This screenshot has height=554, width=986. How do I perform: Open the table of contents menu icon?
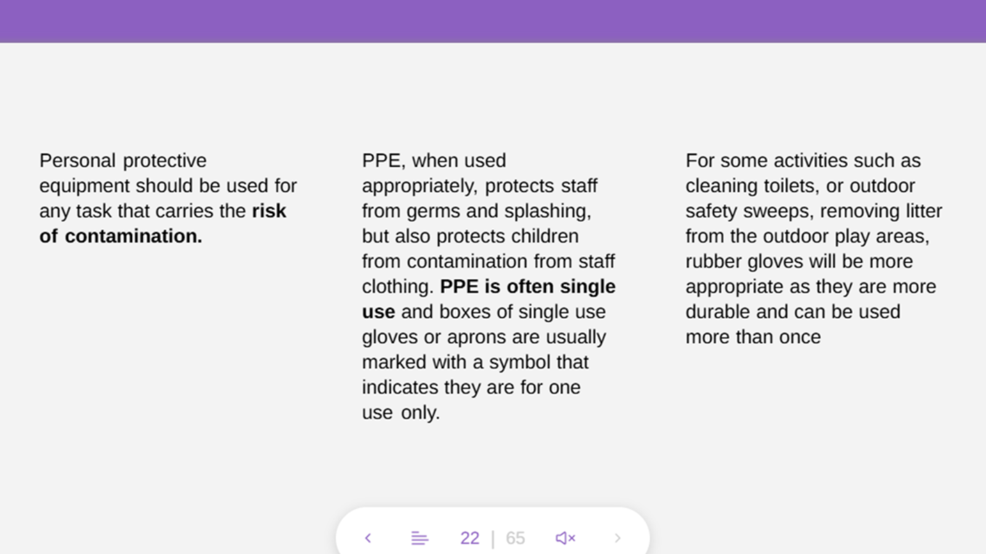(419, 538)
